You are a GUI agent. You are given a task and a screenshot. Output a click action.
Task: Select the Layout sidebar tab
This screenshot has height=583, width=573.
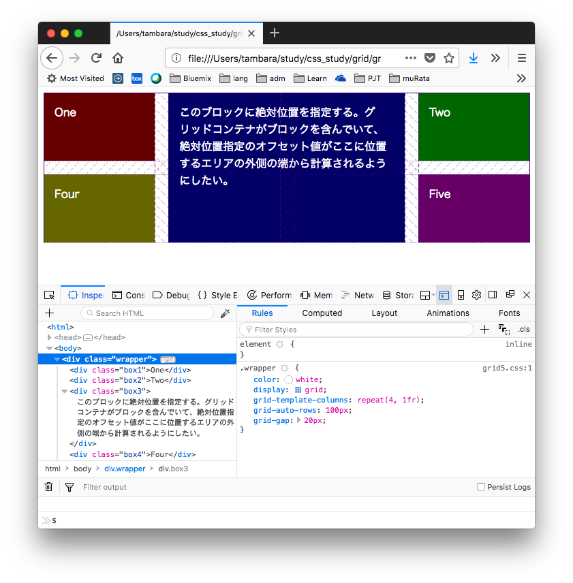(384, 313)
